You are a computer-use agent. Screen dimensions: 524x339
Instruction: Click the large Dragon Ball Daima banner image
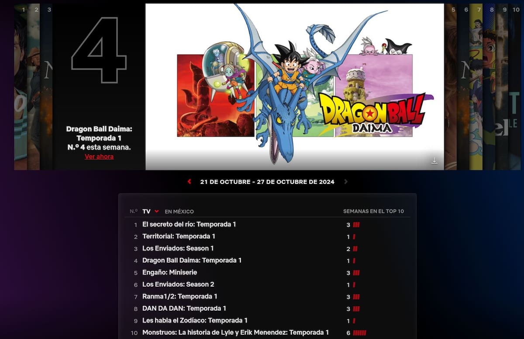[295, 86]
